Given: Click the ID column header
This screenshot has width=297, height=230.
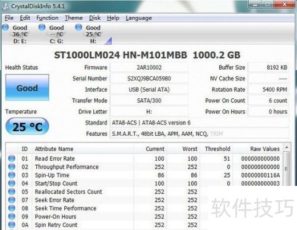Looking at the screenshot, I should pyautogui.click(x=24, y=149).
